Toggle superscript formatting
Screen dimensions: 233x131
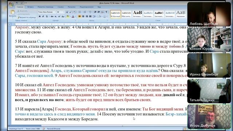pyautogui.click(x=59, y=16)
